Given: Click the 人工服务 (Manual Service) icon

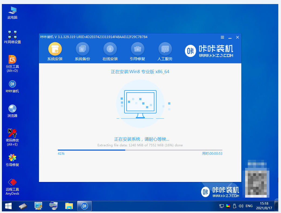Looking at the screenshot, I should [x=165, y=49].
